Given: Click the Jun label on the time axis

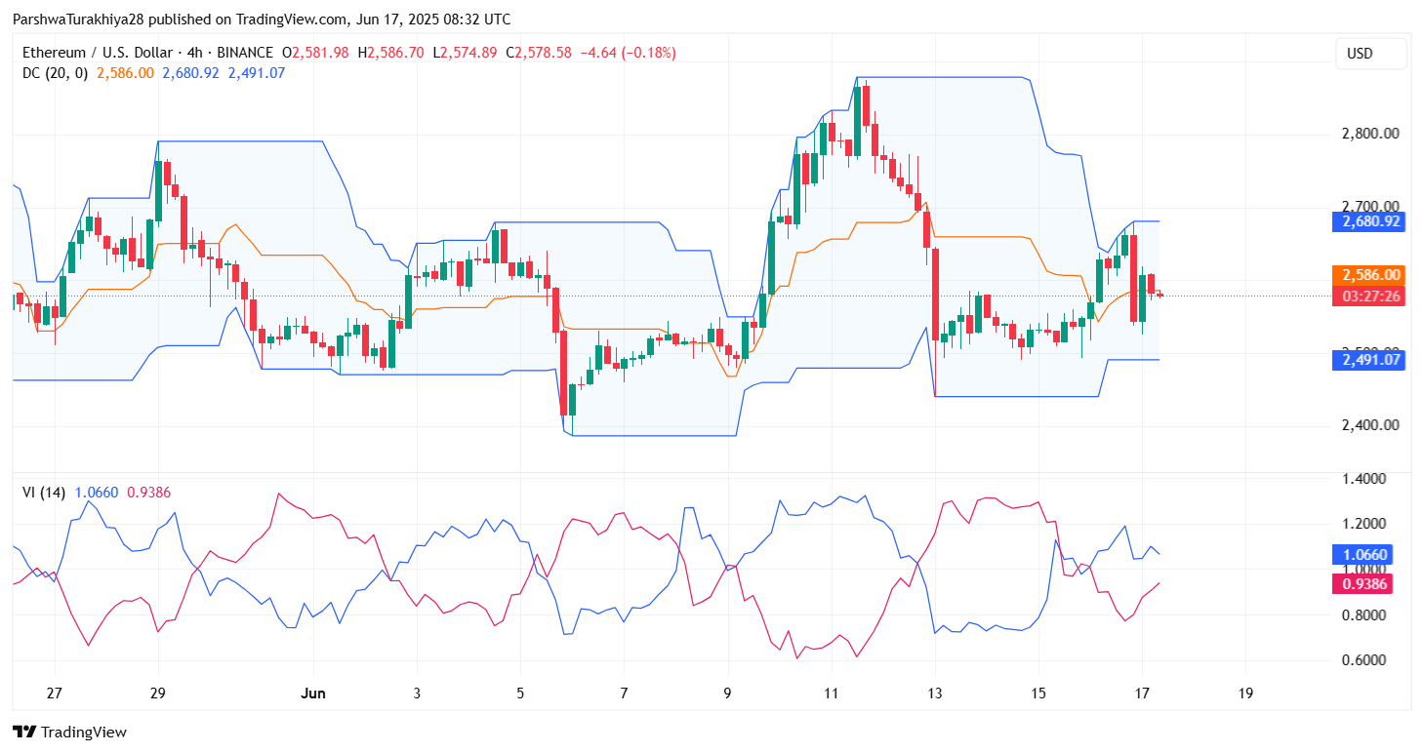Looking at the screenshot, I should click(313, 694).
